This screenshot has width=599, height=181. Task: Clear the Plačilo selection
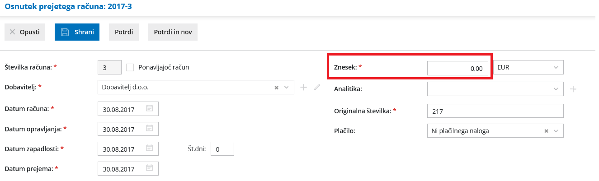tap(546, 131)
